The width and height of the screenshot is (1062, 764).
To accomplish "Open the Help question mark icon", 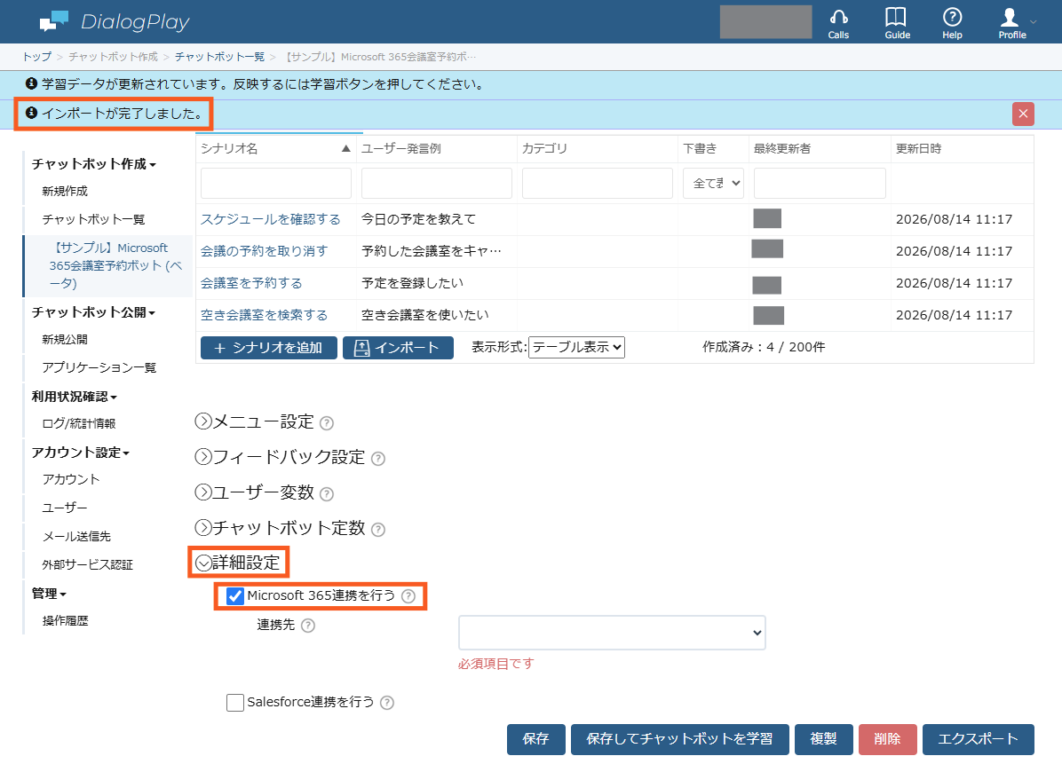I will 952,23.
